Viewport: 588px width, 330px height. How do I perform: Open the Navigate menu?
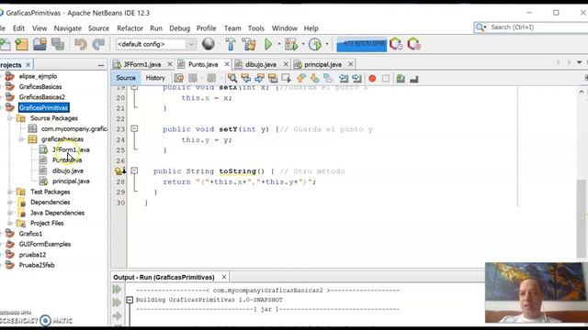point(67,28)
